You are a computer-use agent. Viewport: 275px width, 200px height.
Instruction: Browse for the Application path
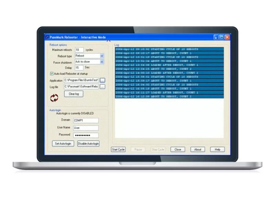[102, 80]
